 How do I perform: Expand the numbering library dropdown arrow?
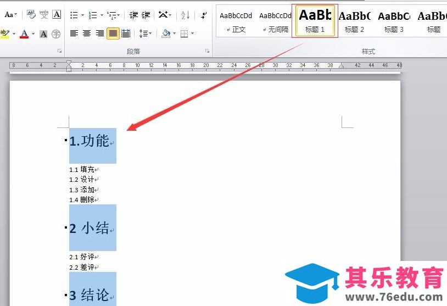[x=102, y=15]
